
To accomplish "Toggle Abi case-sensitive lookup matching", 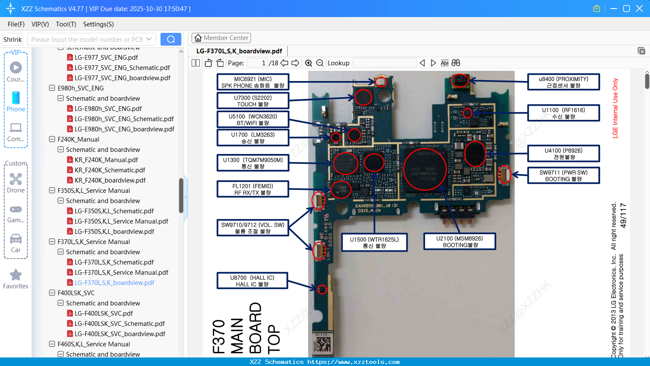I will (444, 63).
